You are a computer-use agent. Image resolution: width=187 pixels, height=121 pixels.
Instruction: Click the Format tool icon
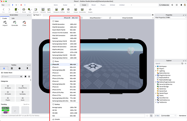[23, 9]
